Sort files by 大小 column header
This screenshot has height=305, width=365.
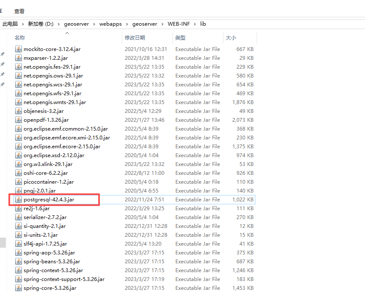231,37
